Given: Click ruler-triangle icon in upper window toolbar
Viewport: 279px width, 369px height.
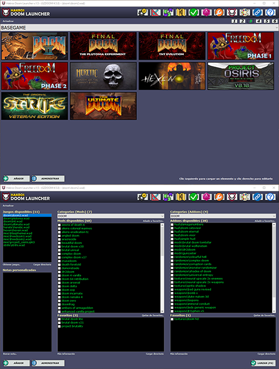Looking at the screenshot, I should [156, 12].
